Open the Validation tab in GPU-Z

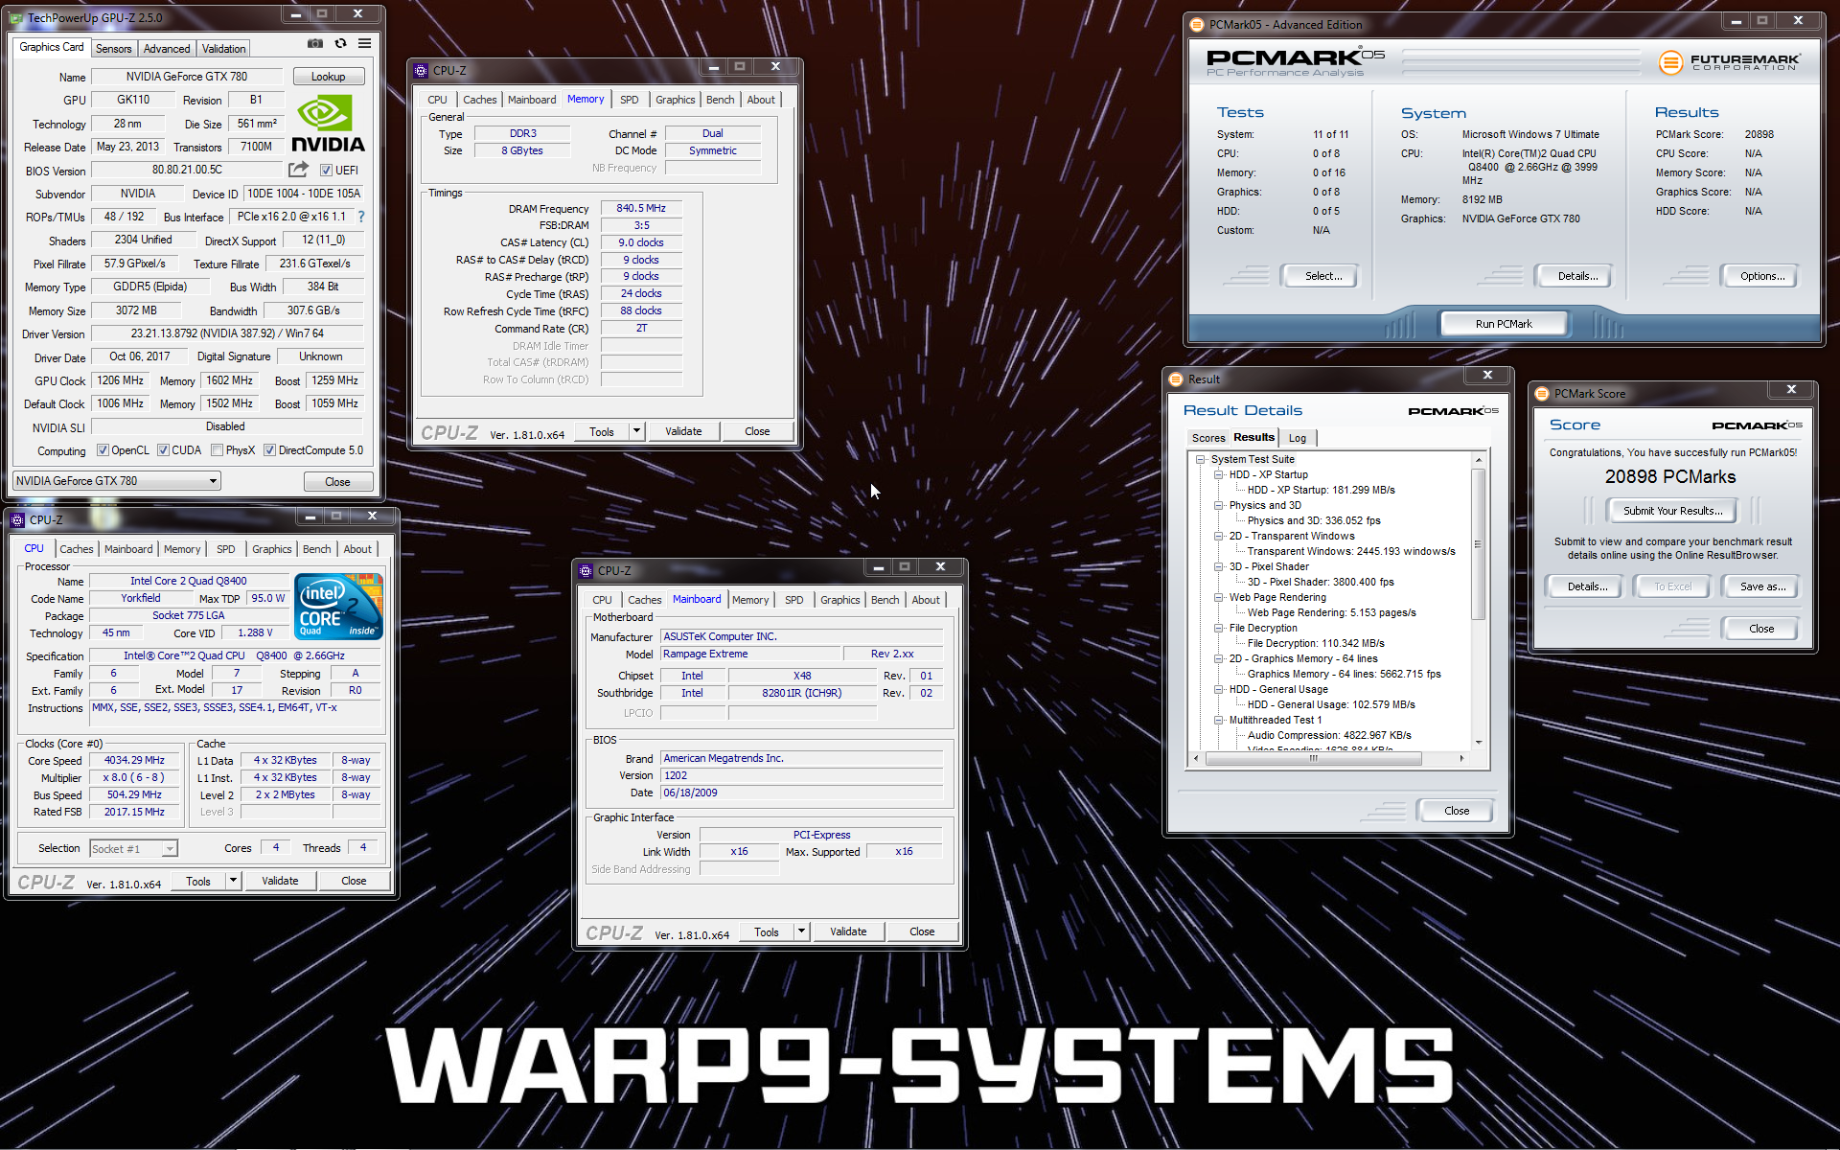click(x=224, y=49)
